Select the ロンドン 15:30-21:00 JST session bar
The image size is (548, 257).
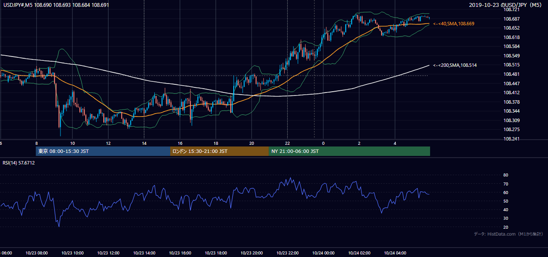point(220,151)
